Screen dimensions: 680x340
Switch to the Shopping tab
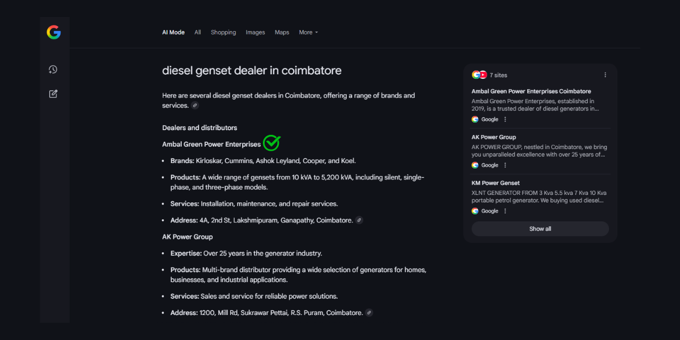click(x=223, y=32)
